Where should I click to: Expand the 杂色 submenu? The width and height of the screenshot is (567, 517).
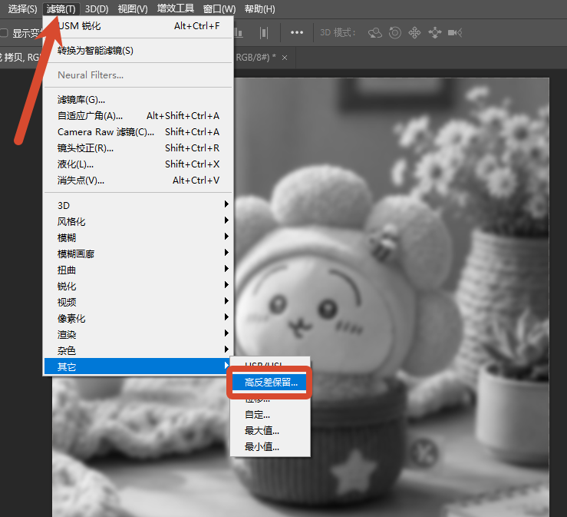pyautogui.click(x=138, y=350)
